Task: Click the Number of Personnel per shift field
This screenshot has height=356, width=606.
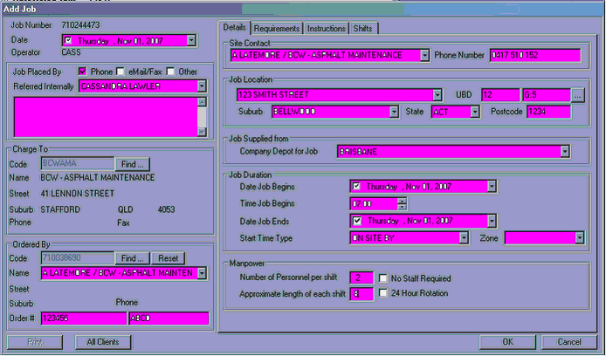Action: [362, 277]
